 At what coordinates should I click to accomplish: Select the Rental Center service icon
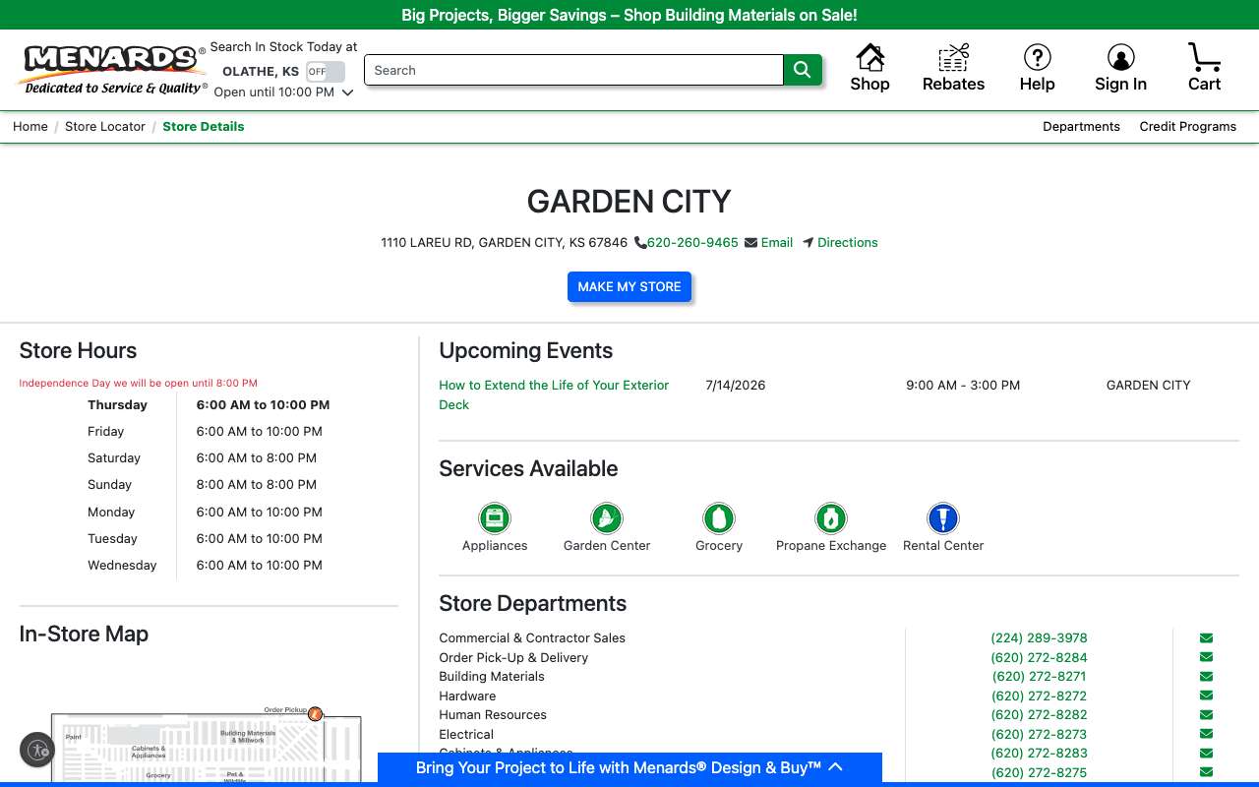[943, 518]
